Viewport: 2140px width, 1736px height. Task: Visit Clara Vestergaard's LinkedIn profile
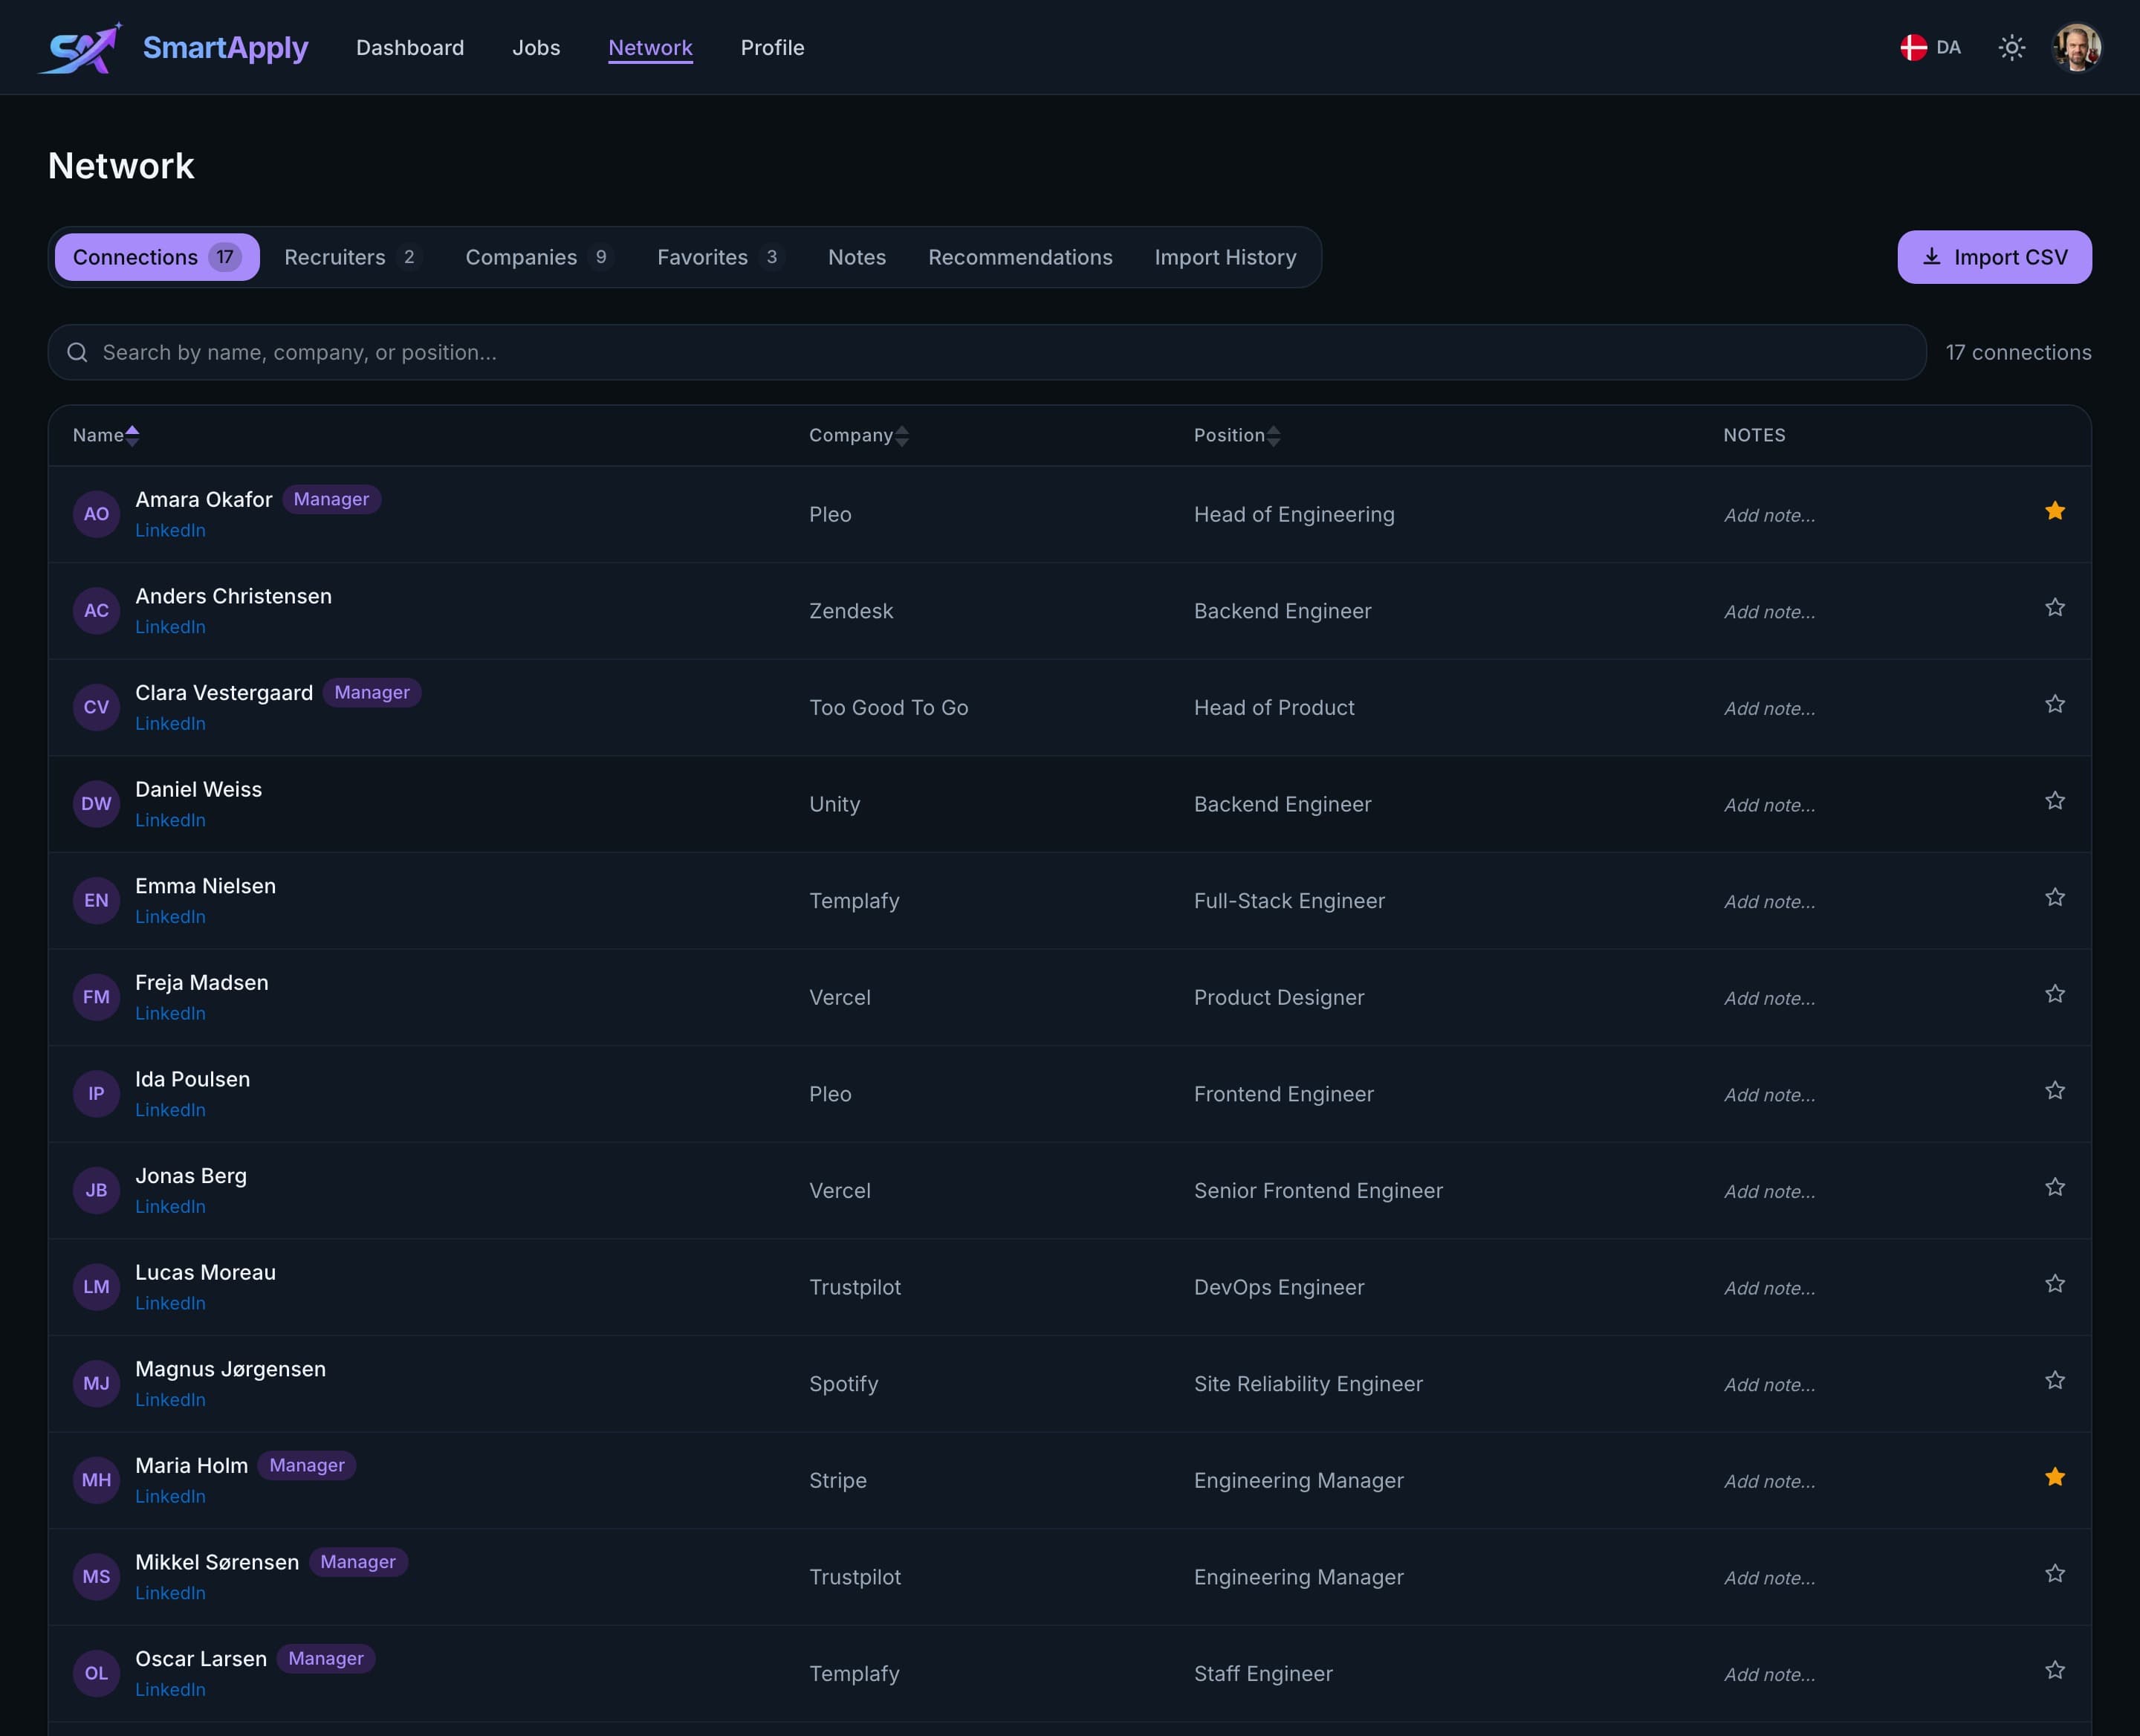[x=170, y=724]
